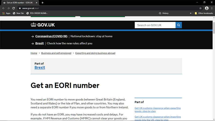This screenshot has width=215, height=121.
Task: Open the Chrome profile avatar icon
Action: [x=207, y=8]
